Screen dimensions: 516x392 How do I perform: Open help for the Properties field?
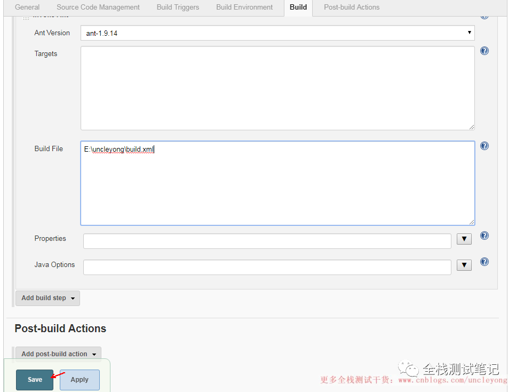pos(485,236)
